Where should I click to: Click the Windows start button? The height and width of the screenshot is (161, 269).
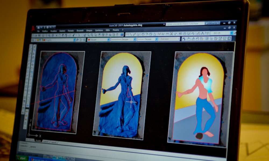22,158
